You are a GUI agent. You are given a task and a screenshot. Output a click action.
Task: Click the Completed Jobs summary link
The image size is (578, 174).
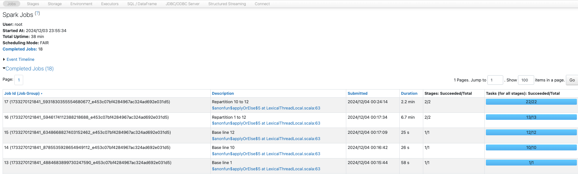click(20, 49)
